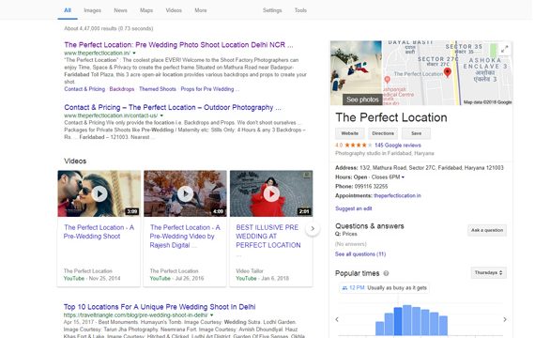Open Backdrops sitelink
The width and height of the screenshot is (535, 338).
coord(122,89)
